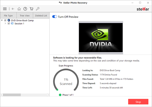Uncheck the DVD Drive-Boot Camp checkbox
Screen dimensions: 152x107
click(x=5, y=20)
